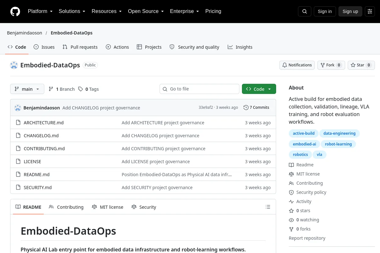Open appearance settings sliders icon
The image size is (380, 253).
370,11
